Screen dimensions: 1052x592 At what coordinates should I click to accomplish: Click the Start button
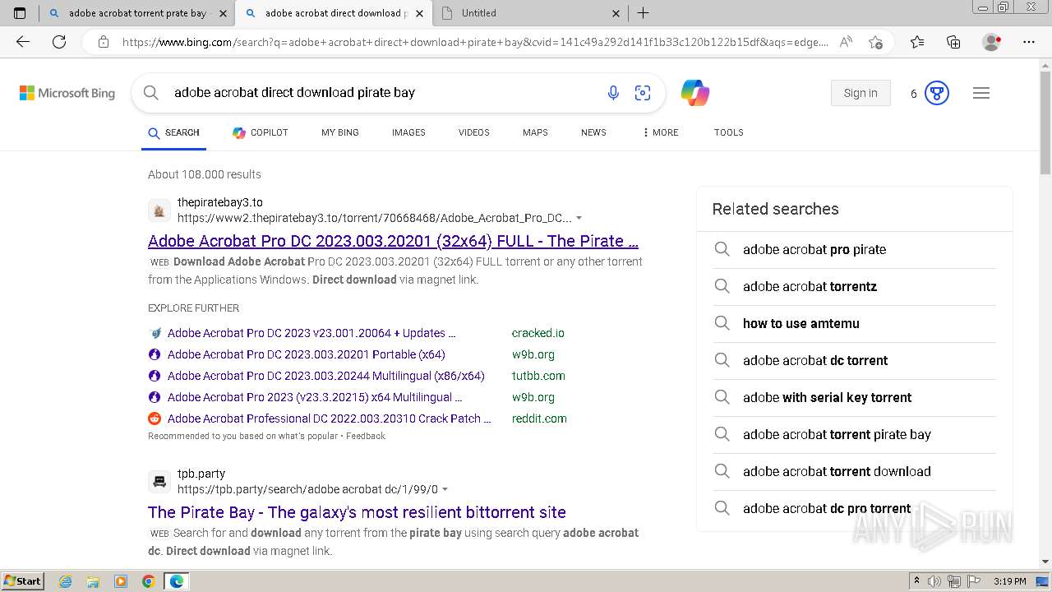pos(22,581)
